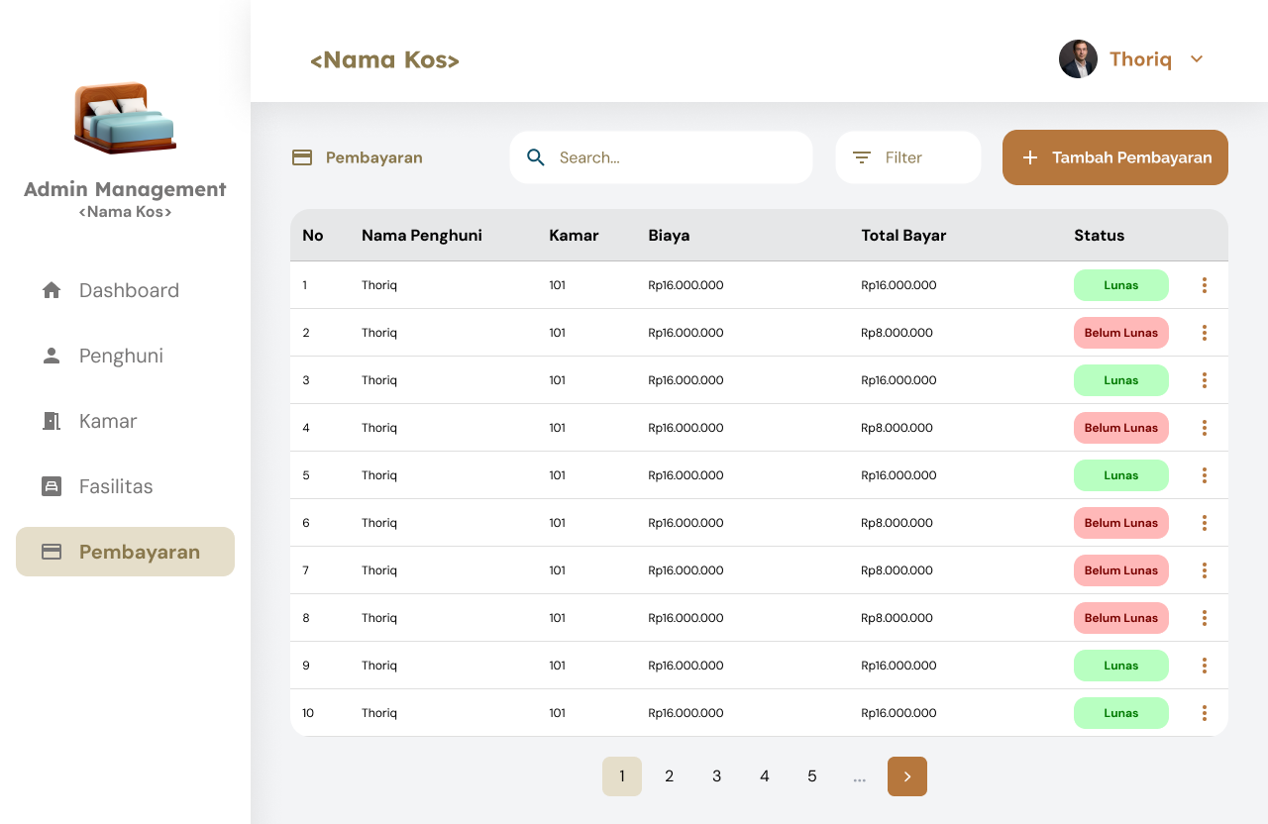
Task: Click the Kamar door icon
Action: coord(50,420)
